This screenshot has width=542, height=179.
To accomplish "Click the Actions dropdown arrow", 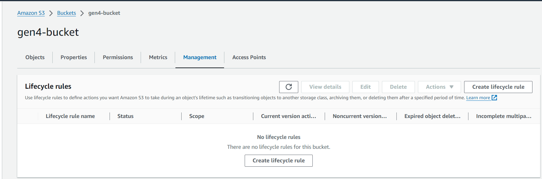I will click(452, 87).
